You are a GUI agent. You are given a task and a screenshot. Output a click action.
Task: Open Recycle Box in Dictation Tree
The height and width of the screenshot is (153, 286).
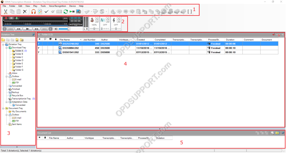(18, 95)
